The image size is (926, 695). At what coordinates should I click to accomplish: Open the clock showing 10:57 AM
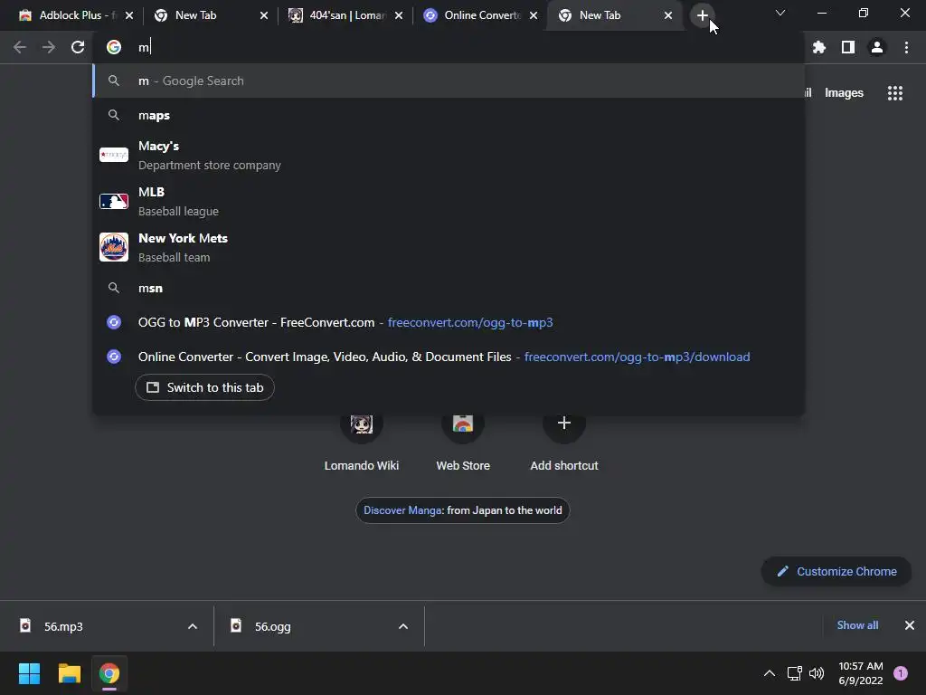861,673
